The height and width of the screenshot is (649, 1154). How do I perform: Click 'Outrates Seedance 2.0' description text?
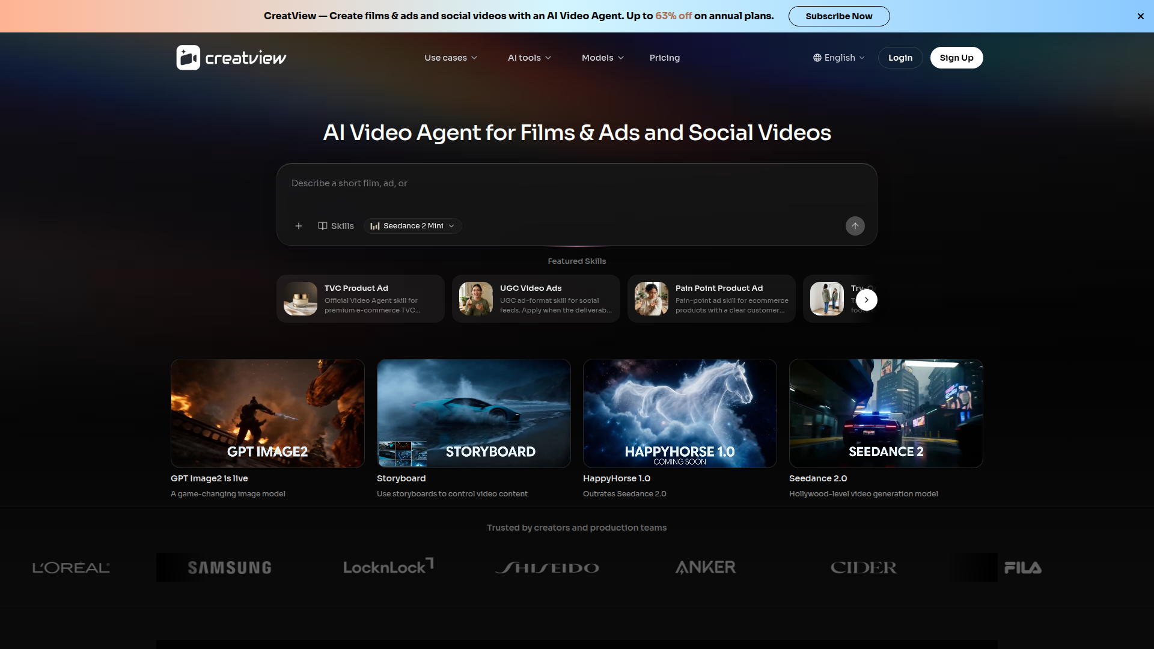(624, 494)
